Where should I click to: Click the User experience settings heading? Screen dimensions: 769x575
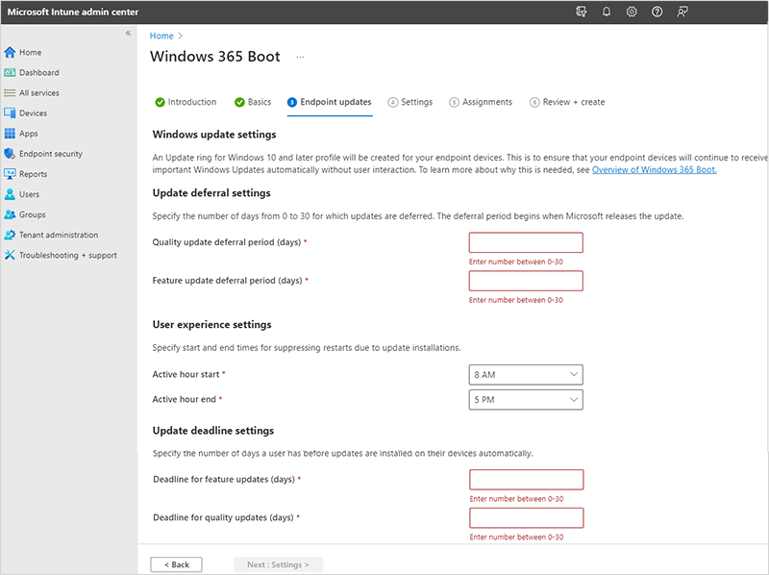click(x=211, y=324)
